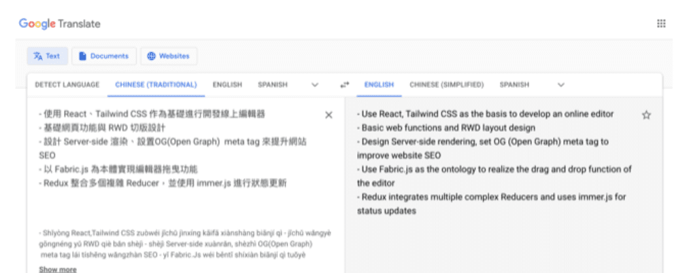Image resolution: width=689 pixels, height=273 pixels.
Task: Swap source and target languages
Action: 344,85
